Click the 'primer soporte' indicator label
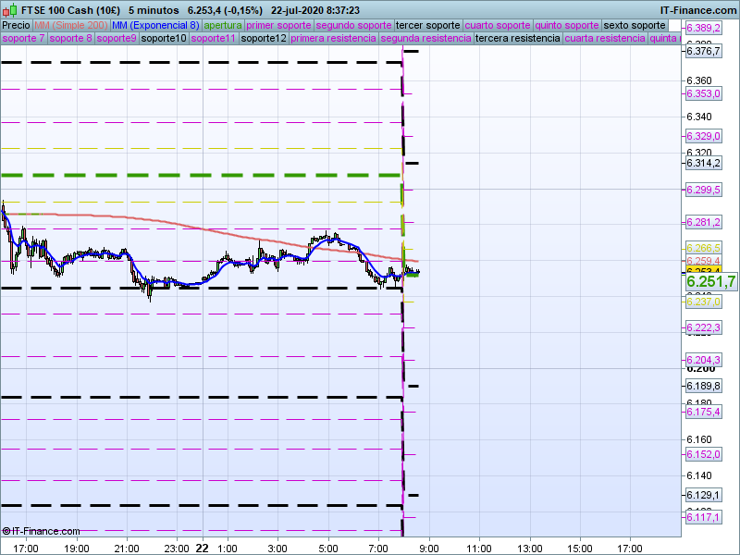The image size is (740, 555). pyautogui.click(x=278, y=25)
